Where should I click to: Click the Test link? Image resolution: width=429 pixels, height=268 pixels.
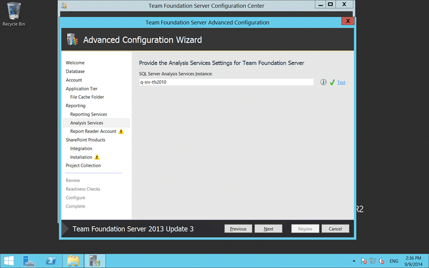click(341, 83)
